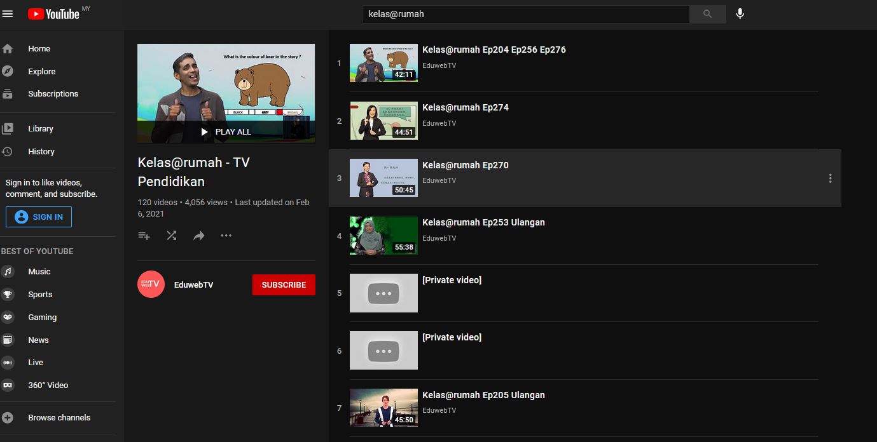Start voice search with microphone icon
The height and width of the screenshot is (442, 877).
pos(740,13)
